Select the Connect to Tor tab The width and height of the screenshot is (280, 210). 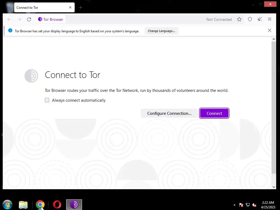(44, 7)
